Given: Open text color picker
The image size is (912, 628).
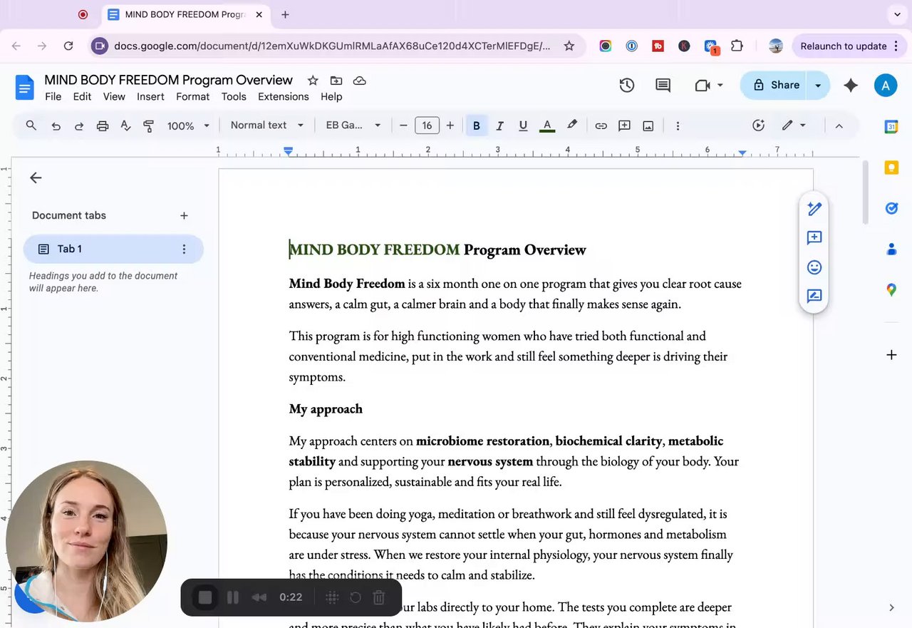Looking at the screenshot, I should tap(547, 126).
